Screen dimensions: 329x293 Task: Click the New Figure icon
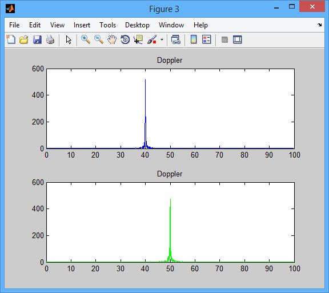(11, 39)
